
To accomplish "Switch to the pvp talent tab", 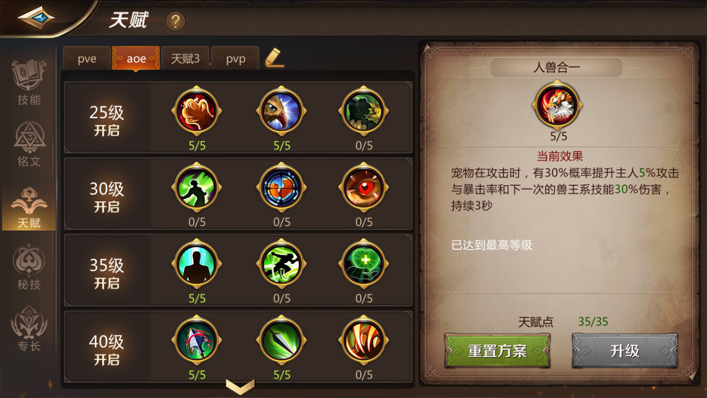I will pos(235,58).
